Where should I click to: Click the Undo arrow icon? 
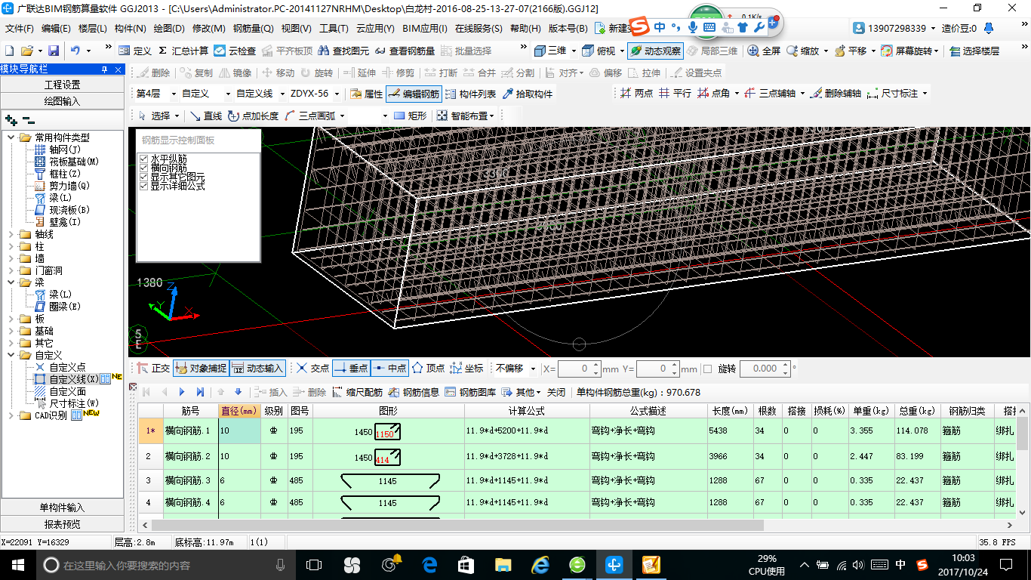point(75,51)
